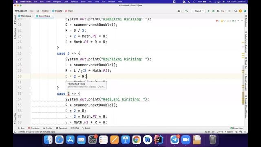Screen dimensions: 261x147
Task: Open 4 spaces indent selector
Action: (x=229, y=132)
